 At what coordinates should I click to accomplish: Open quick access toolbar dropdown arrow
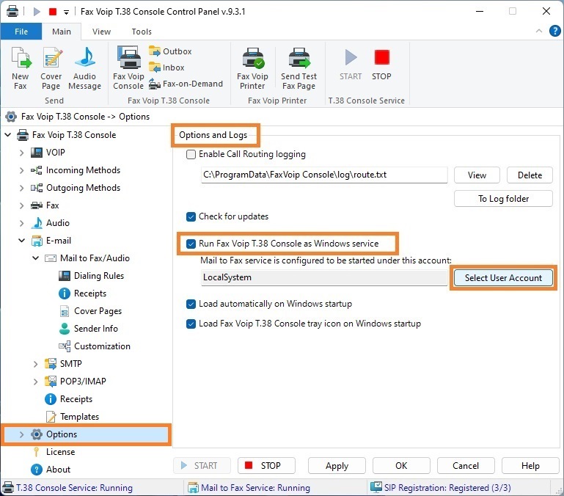pos(66,12)
